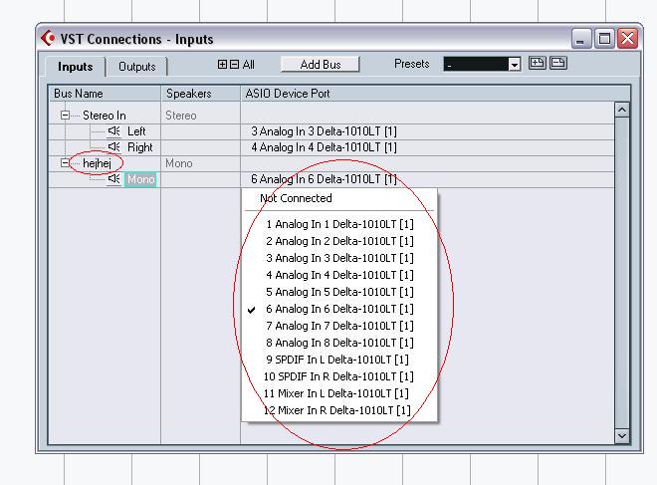
Task: Click the speaker icon beside Right
Action: [113, 147]
